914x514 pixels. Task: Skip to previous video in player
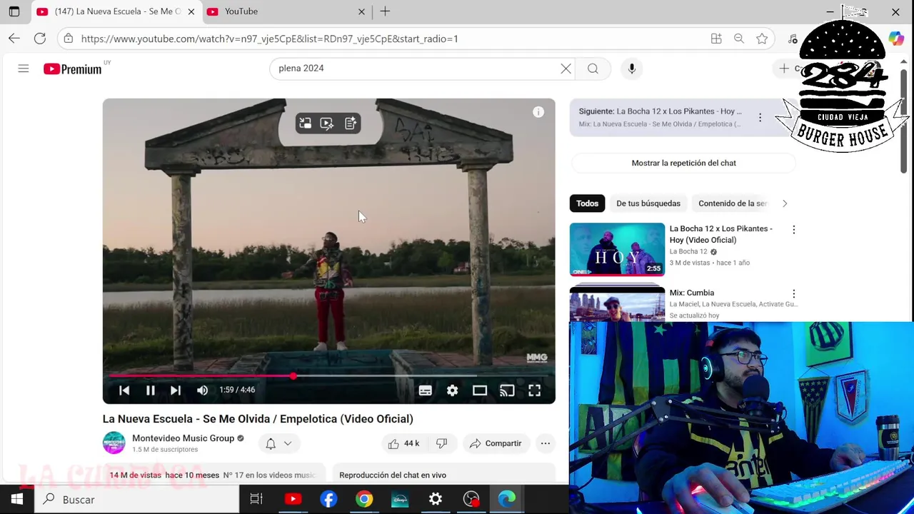coord(124,390)
